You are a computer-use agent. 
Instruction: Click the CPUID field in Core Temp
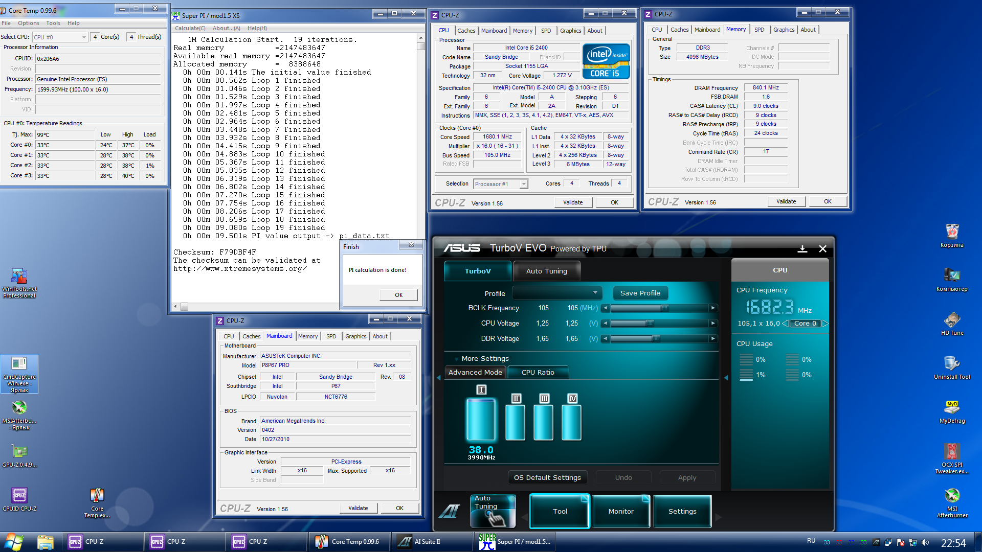click(x=97, y=59)
